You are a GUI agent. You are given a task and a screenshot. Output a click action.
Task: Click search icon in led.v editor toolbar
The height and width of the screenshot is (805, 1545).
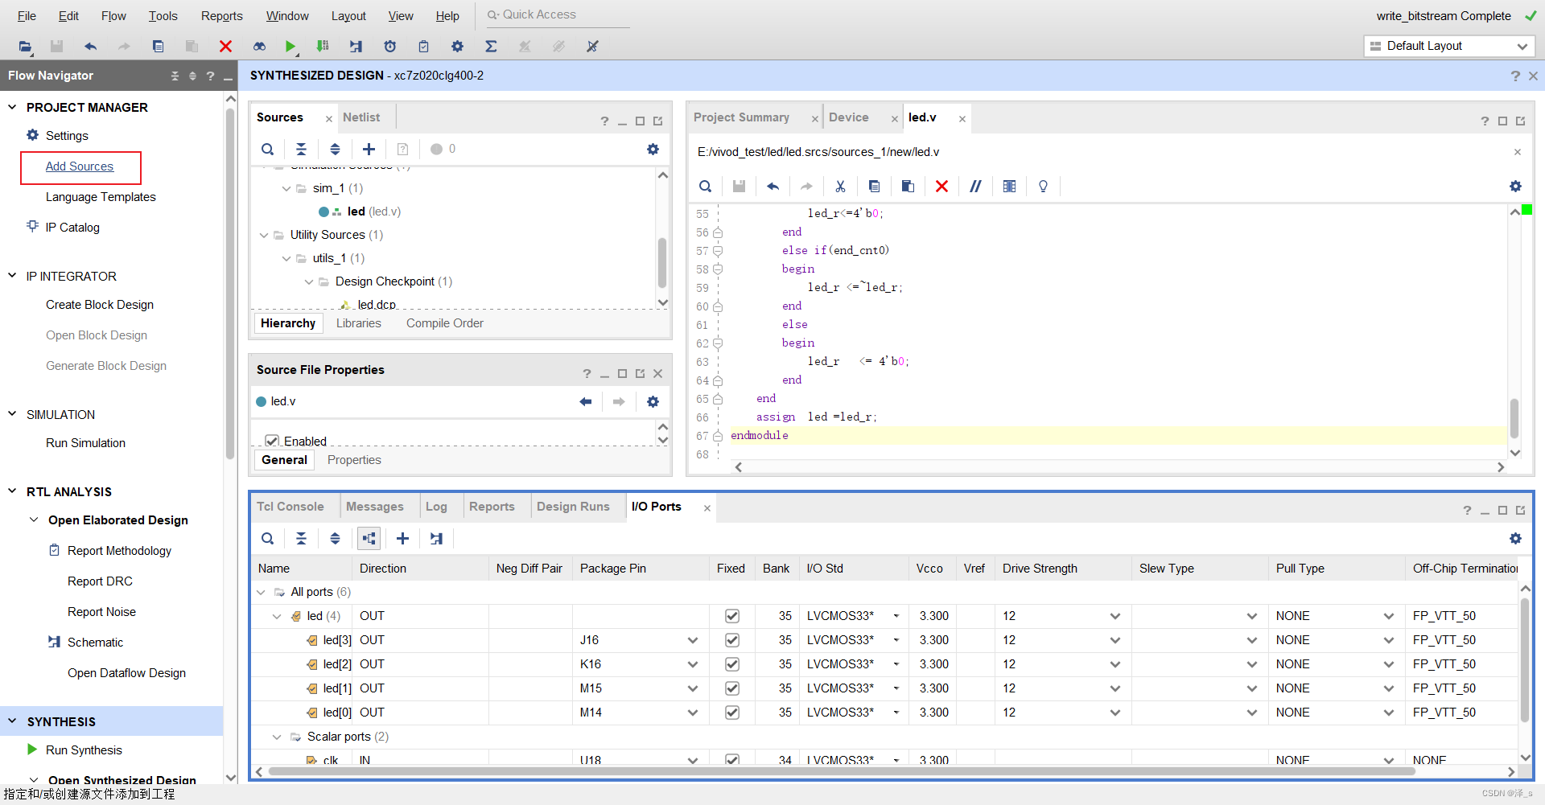pos(705,187)
